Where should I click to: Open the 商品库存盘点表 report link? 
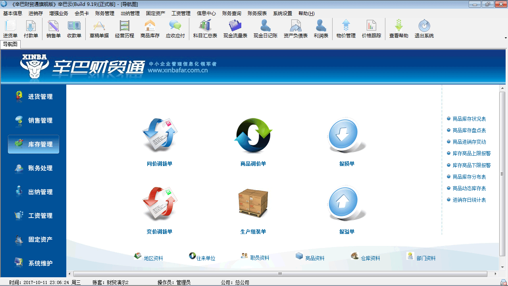(469, 130)
